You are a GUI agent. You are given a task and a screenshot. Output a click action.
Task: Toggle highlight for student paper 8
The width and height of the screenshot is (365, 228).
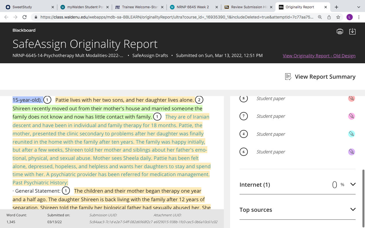(352, 98)
